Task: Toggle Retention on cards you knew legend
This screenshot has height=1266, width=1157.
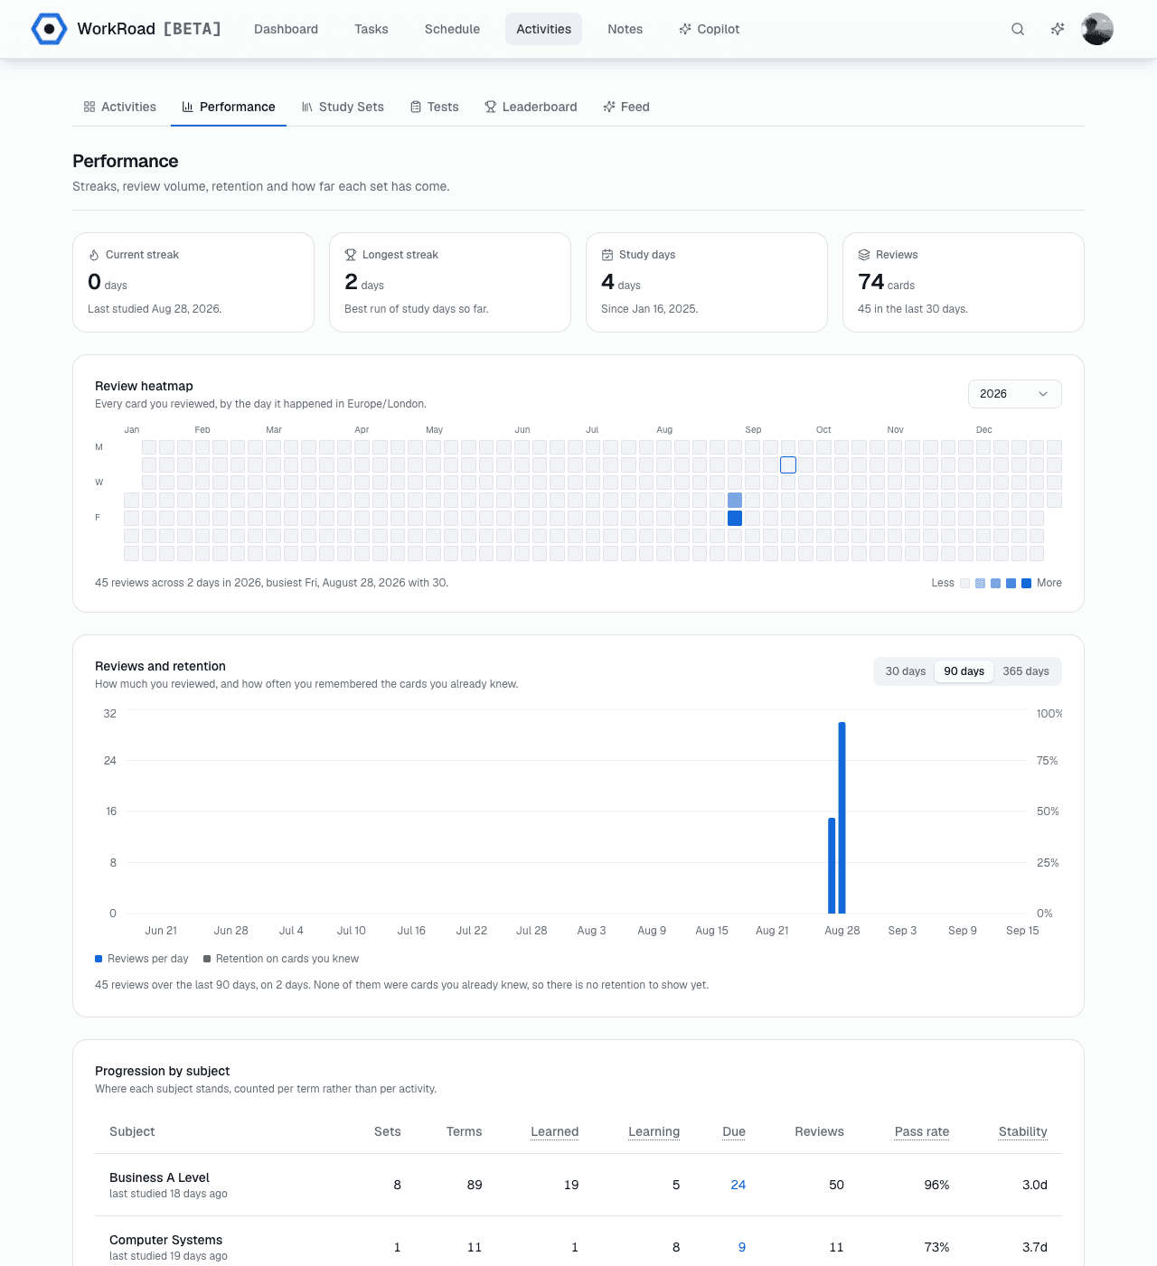Action: tap(281, 959)
